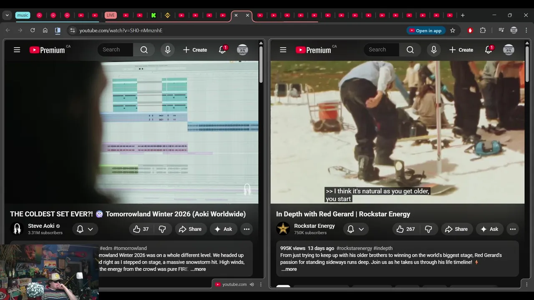Open notifications bell in right pane

tap(489, 50)
